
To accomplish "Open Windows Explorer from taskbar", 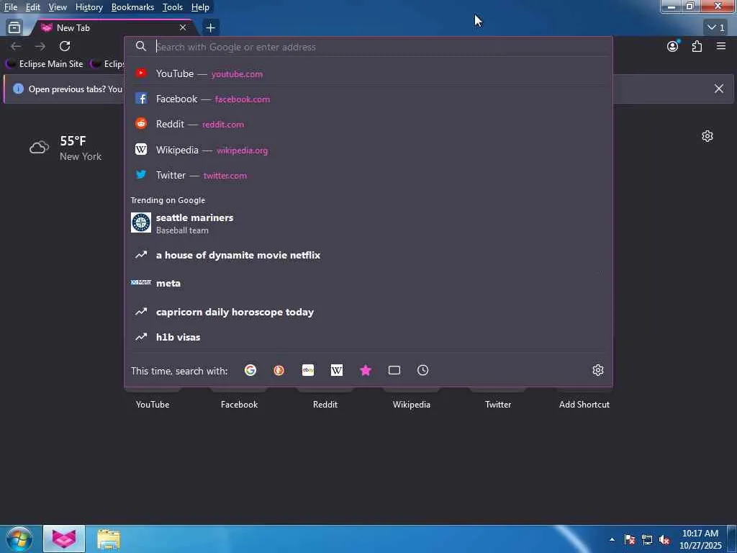I will click(x=109, y=539).
